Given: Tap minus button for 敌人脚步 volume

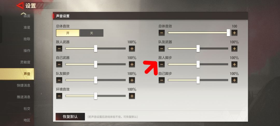Looking at the screenshot, I should (x=162, y=64).
